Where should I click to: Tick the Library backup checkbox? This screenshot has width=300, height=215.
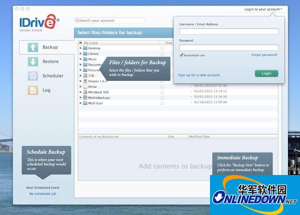point(162,54)
